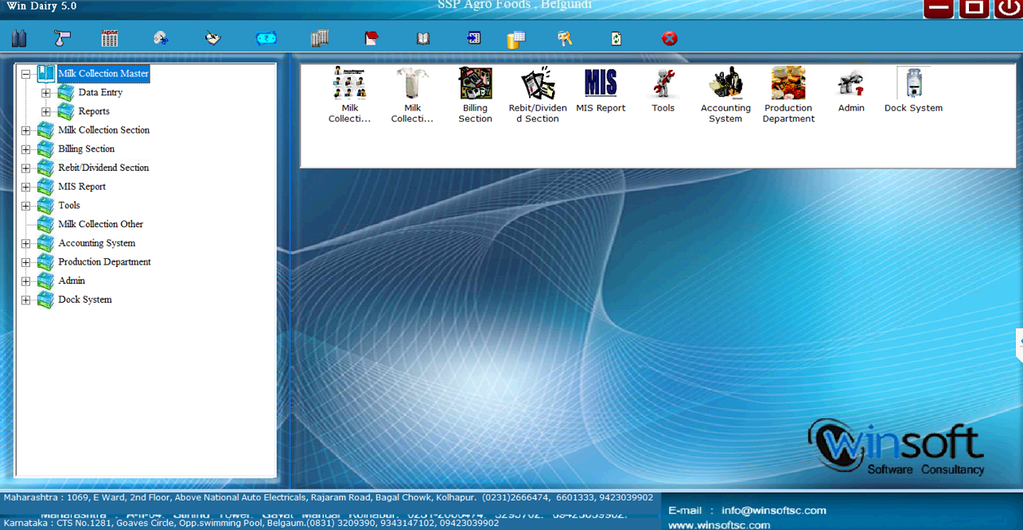Select MIS Report tree item
1023x530 pixels.
pyautogui.click(x=82, y=187)
